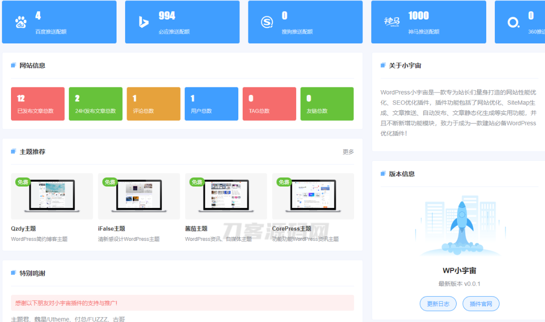Click the 主题君、魏星/Utheme contributors line
The height and width of the screenshot is (322, 545).
[x=68, y=319]
